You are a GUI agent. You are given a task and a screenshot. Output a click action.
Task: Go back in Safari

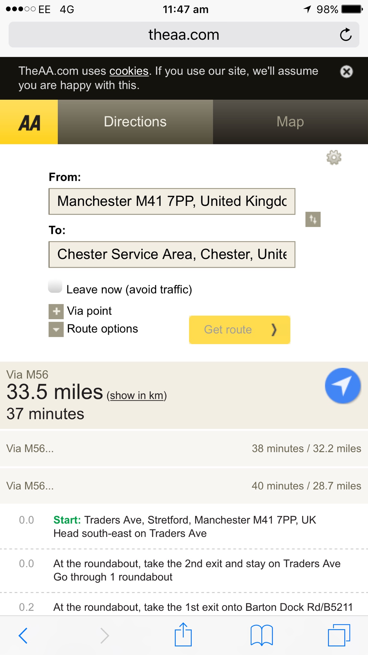tap(23, 635)
